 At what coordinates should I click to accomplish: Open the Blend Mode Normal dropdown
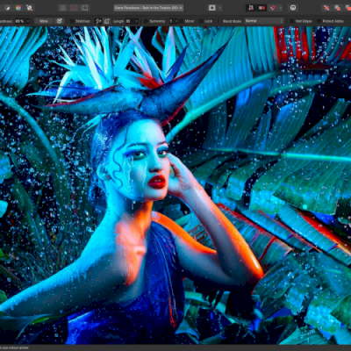pyautogui.click(x=264, y=21)
